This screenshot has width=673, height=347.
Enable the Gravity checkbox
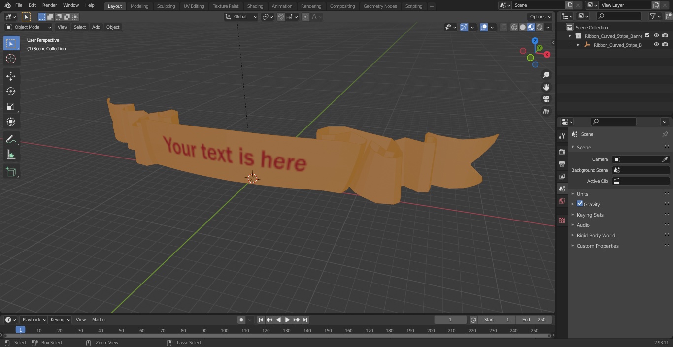tap(580, 204)
